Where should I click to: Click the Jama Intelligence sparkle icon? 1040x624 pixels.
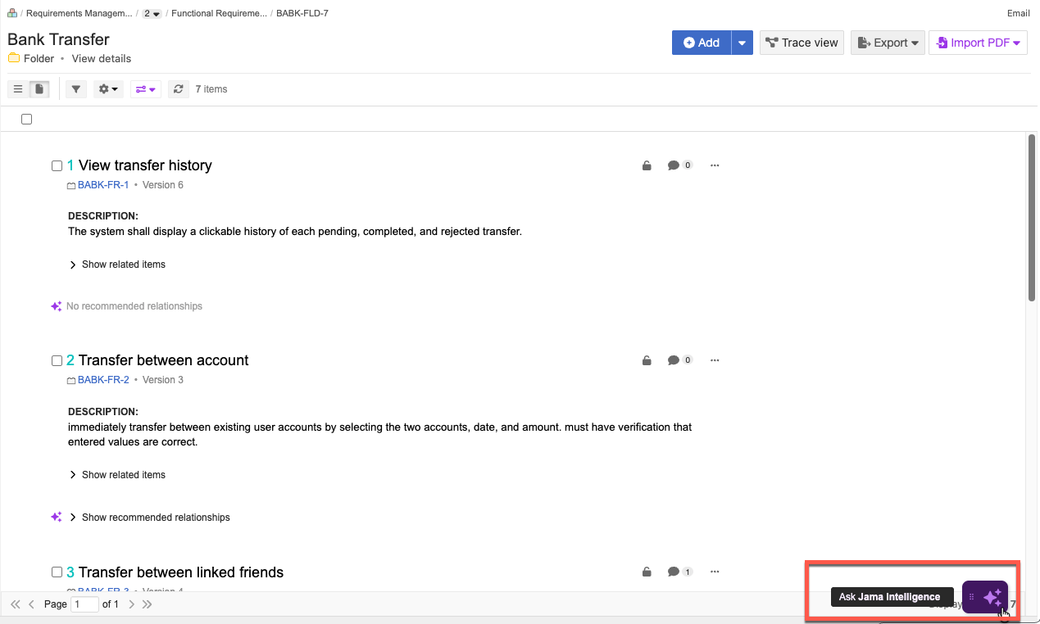coord(992,597)
